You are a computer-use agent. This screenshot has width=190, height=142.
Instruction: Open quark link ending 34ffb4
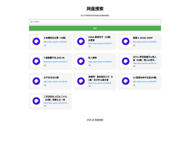point(145,42)
